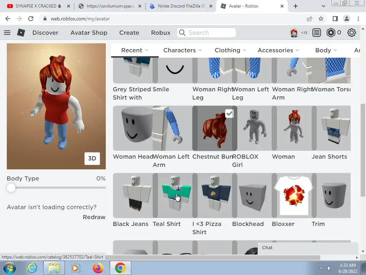Open the Discover menu item

[x=45, y=33]
